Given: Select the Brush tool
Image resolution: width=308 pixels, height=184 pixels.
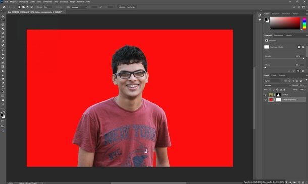Looking at the screenshot, I should click(x=3, y=49).
